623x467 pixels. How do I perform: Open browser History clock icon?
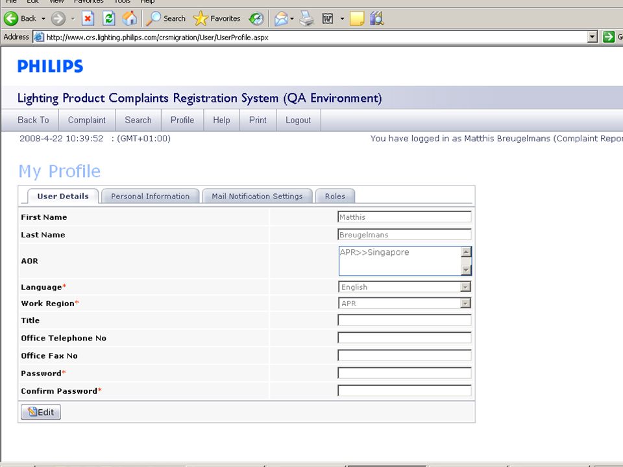coord(256,18)
